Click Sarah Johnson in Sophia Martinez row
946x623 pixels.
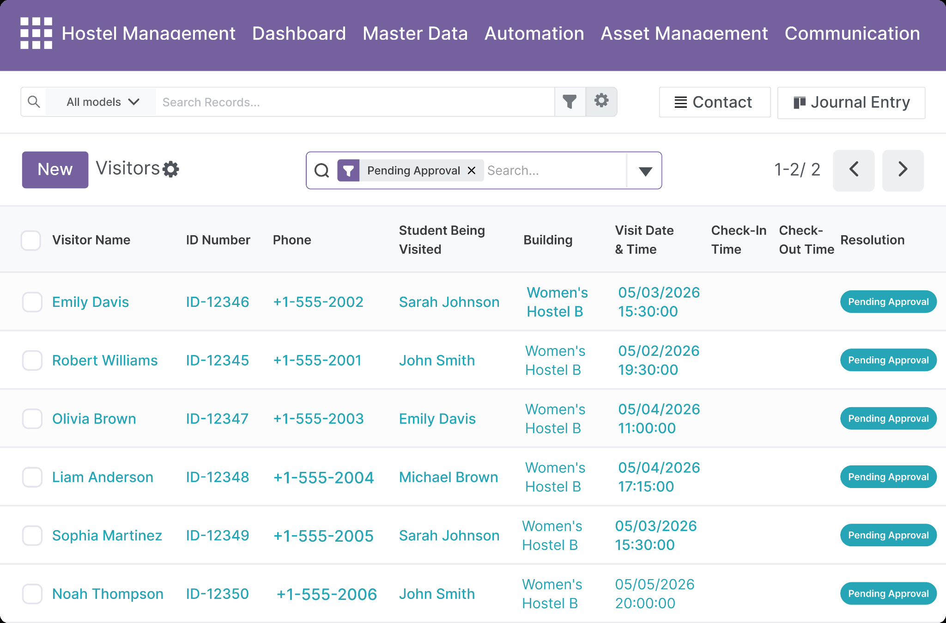tap(449, 535)
